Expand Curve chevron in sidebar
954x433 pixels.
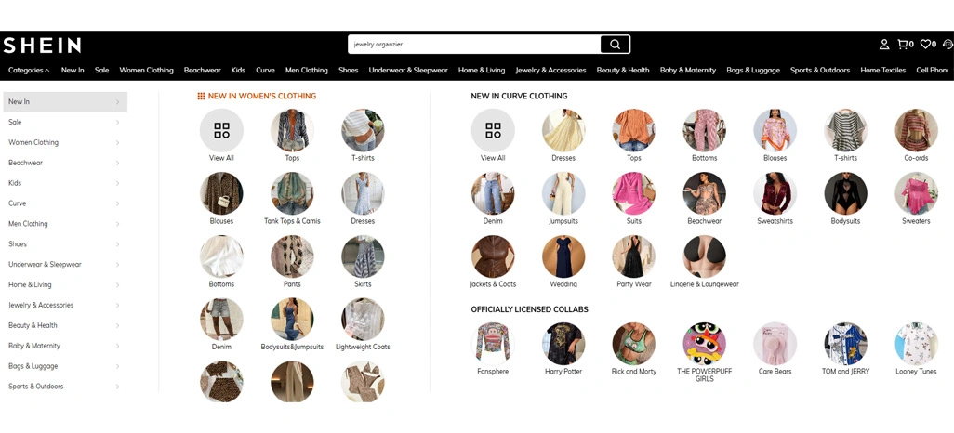(117, 203)
